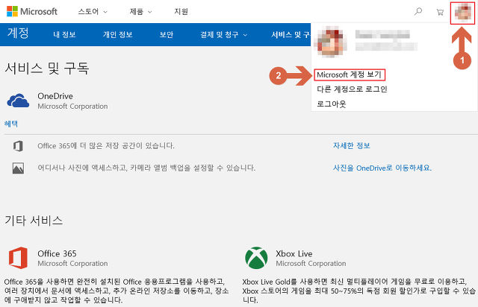Click the photo icon beside the camera backup text

point(18,168)
